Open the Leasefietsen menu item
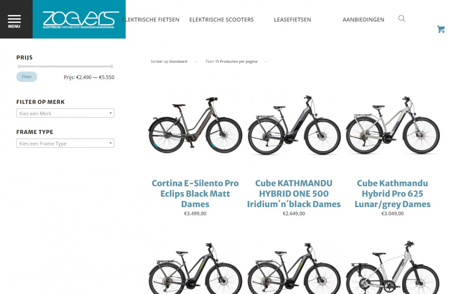Screen dimensions: 457x294 [292, 20]
